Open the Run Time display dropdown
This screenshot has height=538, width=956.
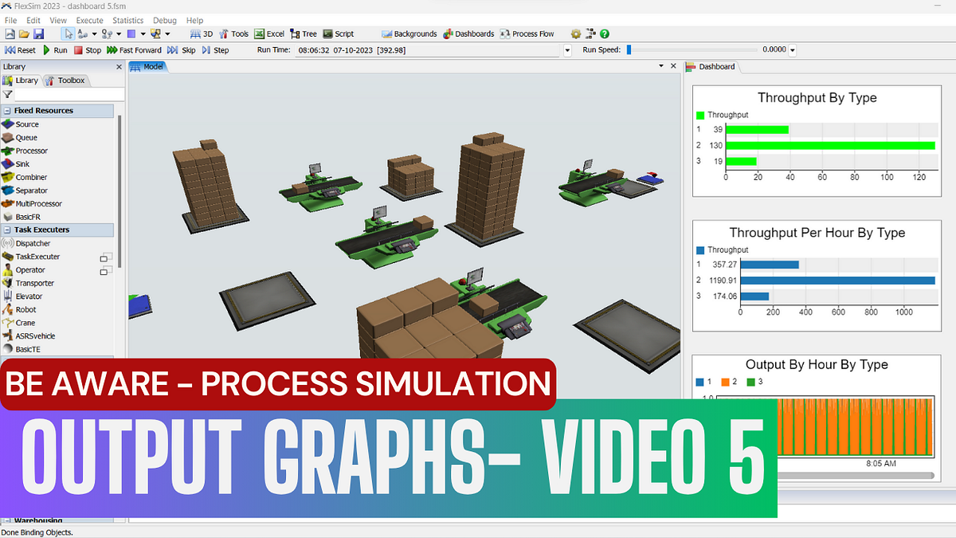tap(567, 49)
